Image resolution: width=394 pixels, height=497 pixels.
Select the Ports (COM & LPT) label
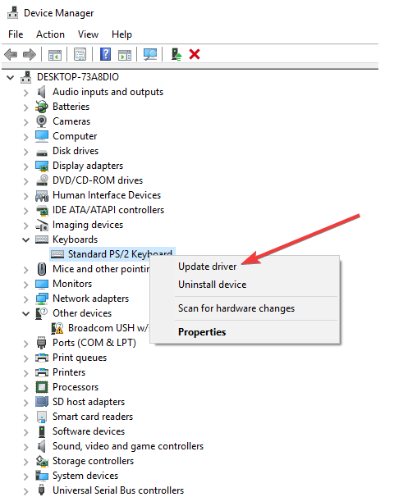(x=94, y=343)
